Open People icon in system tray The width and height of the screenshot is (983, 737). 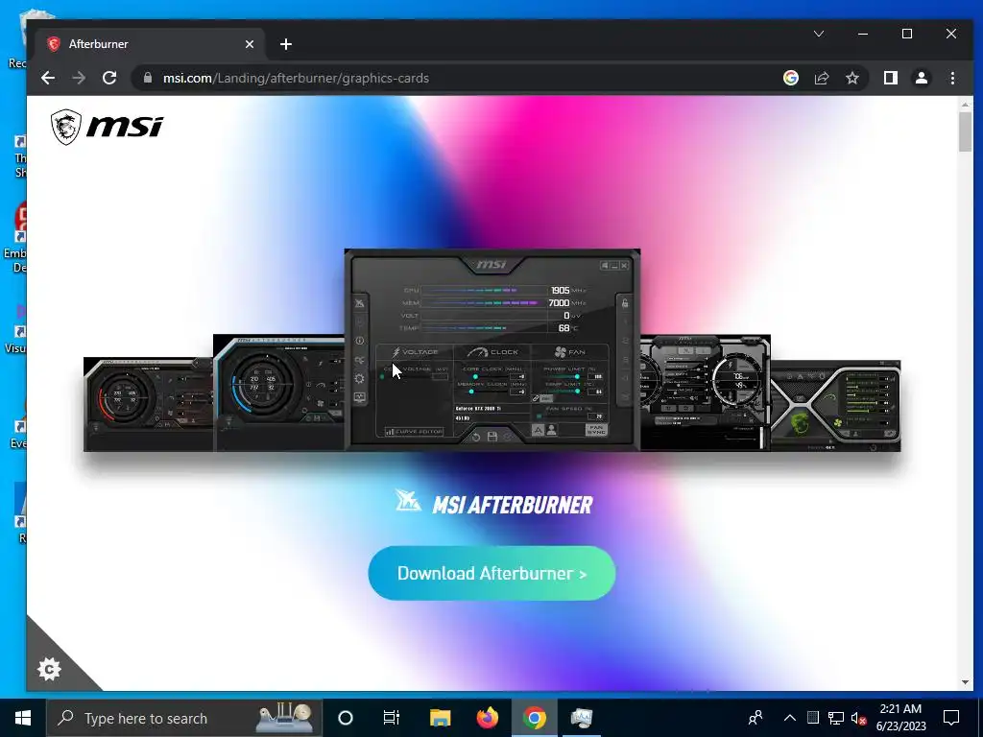tap(755, 718)
